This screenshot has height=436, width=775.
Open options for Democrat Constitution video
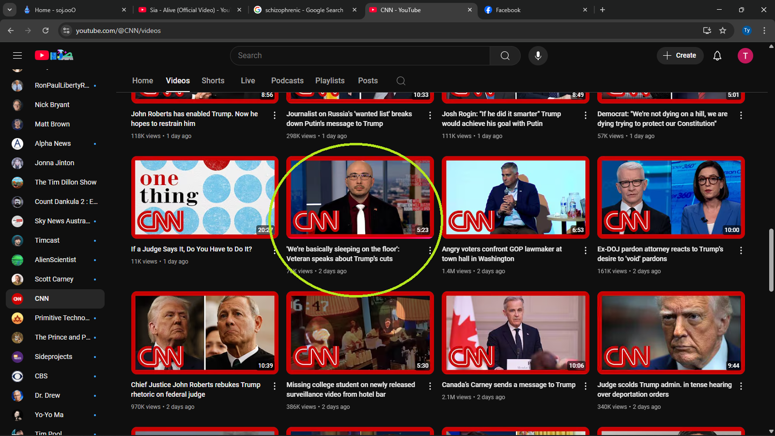[x=741, y=115]
